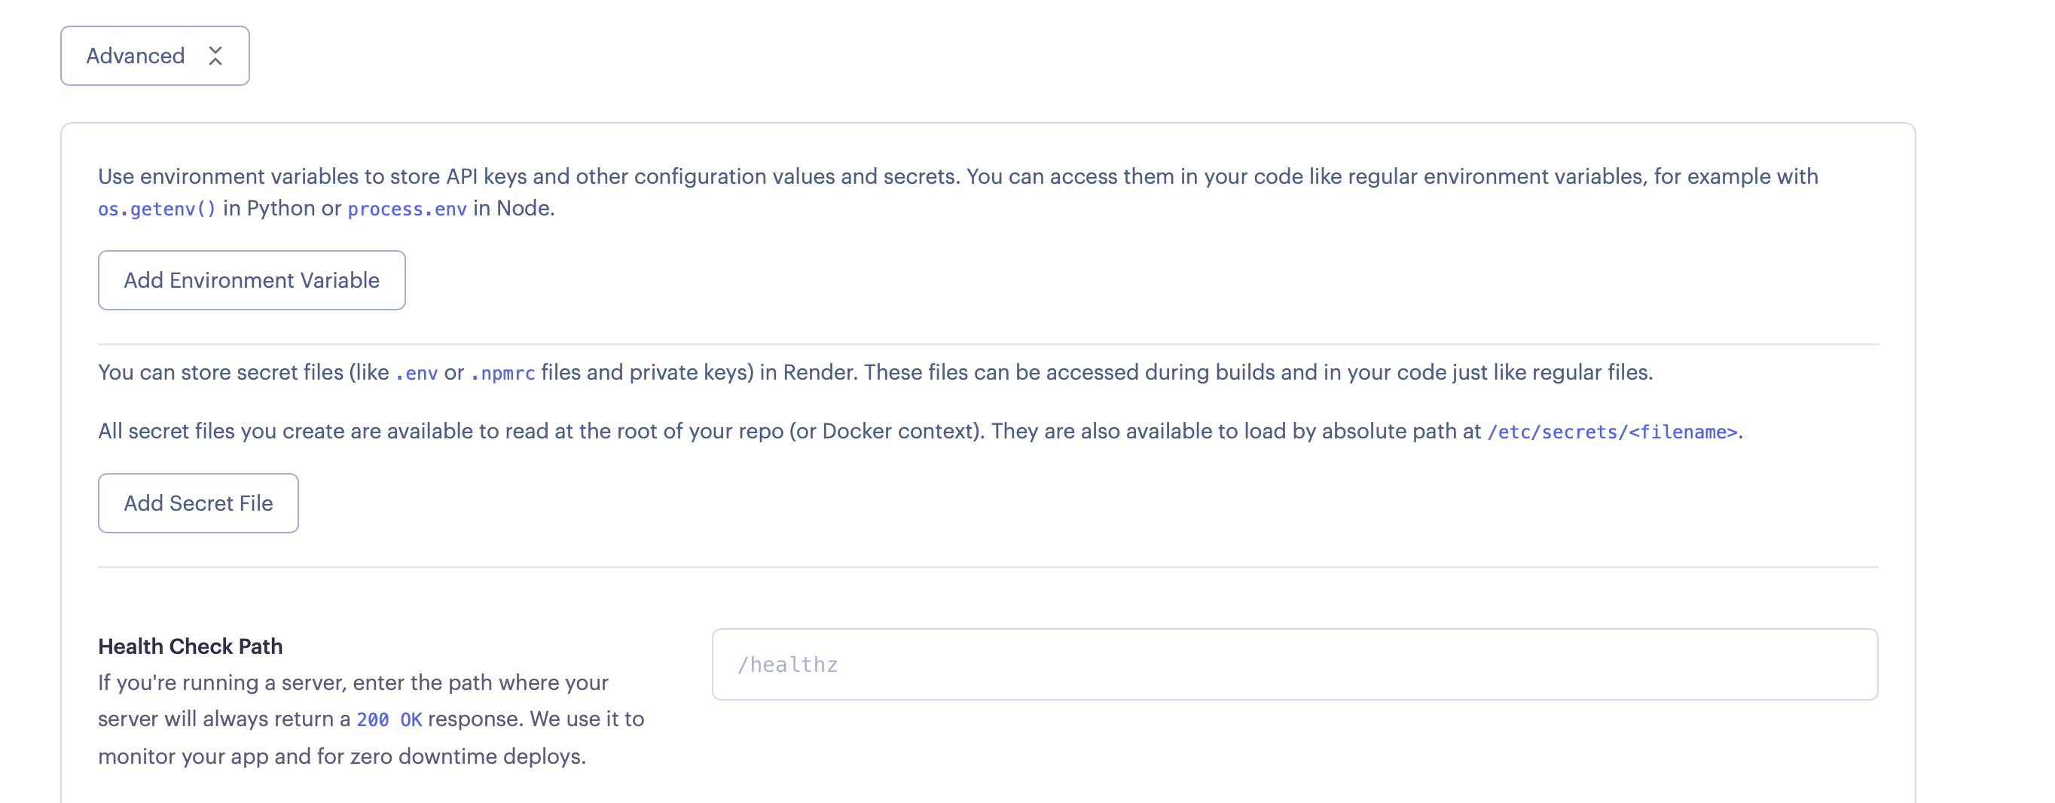2055x803 pixels.
Task: Click the os.getenv() code snippet
Action: click(157, 209)
